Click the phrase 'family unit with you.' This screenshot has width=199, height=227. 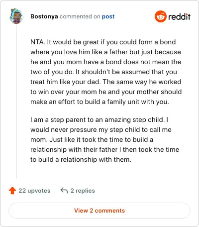138,102
